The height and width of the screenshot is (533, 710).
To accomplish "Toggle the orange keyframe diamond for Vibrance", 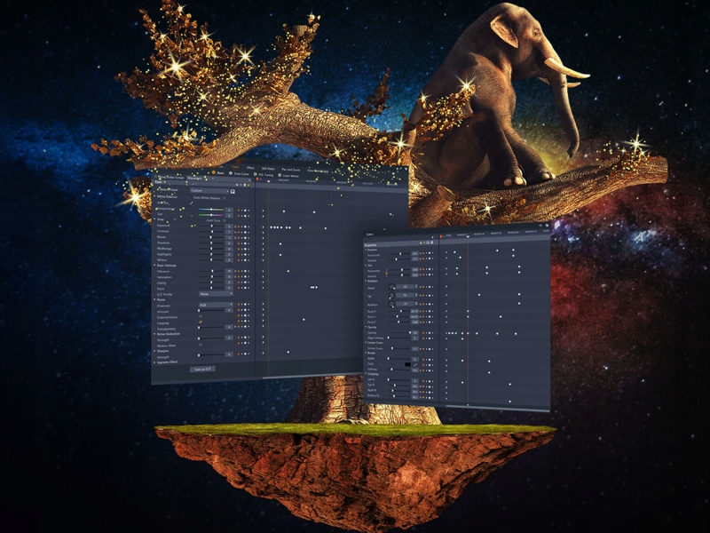I will coord(239,271).
